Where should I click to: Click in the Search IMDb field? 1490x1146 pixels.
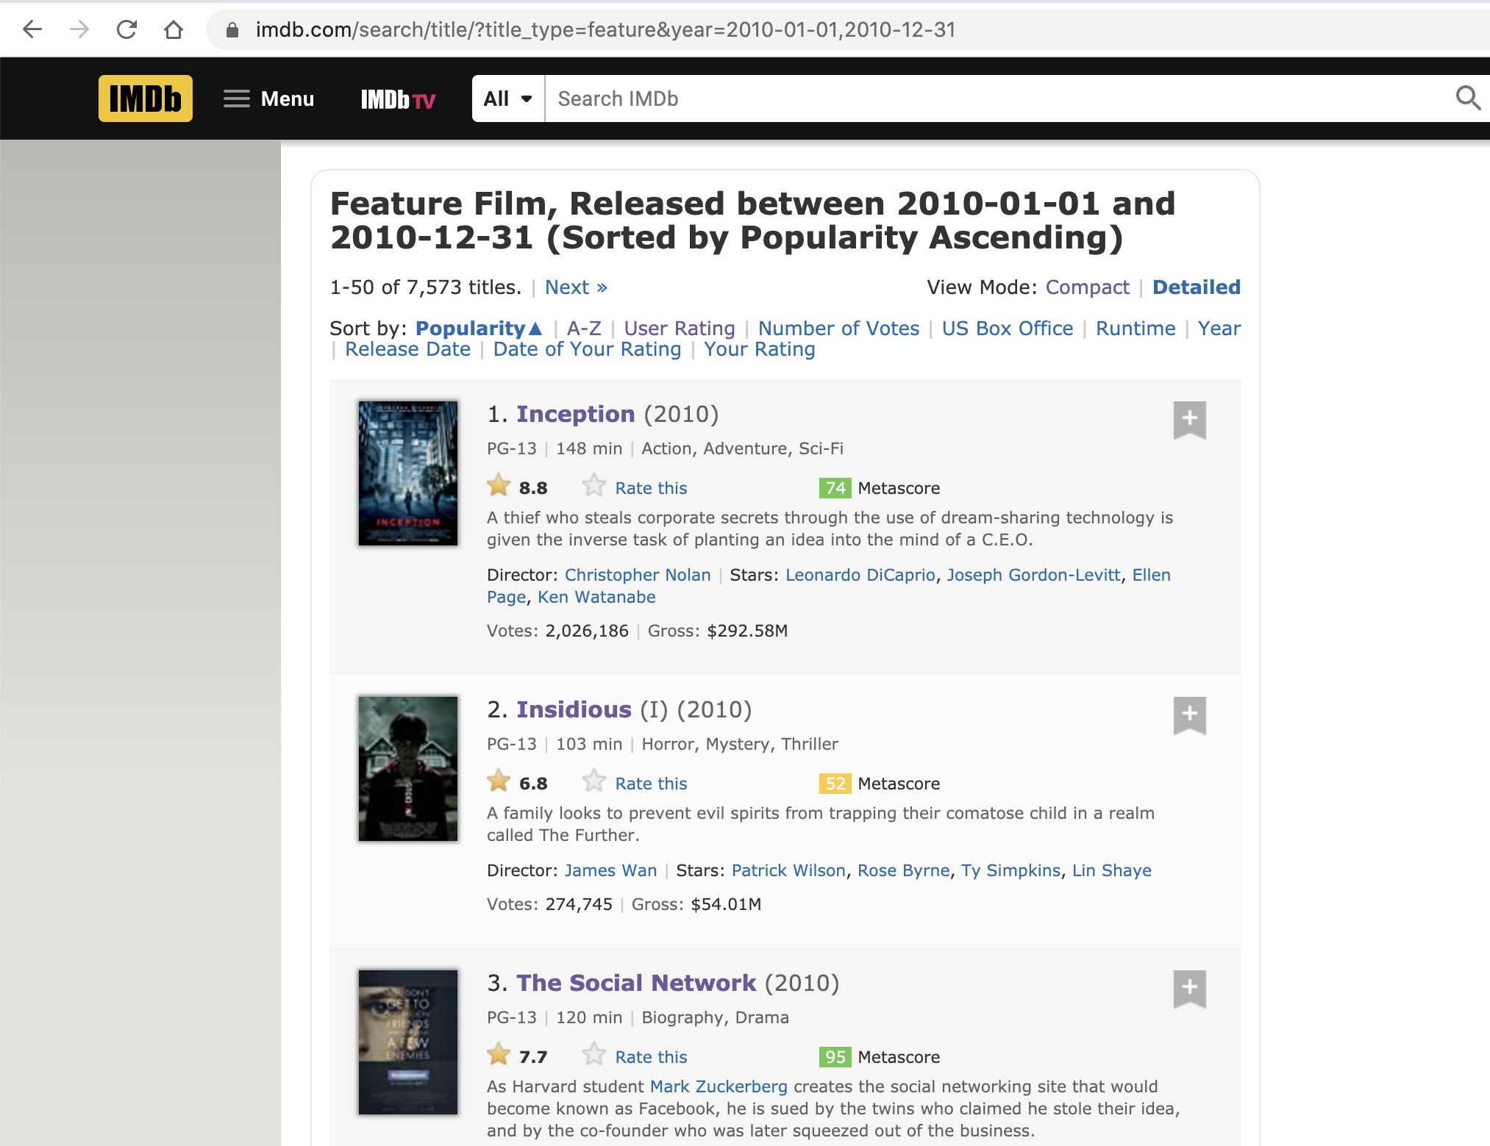993,99
